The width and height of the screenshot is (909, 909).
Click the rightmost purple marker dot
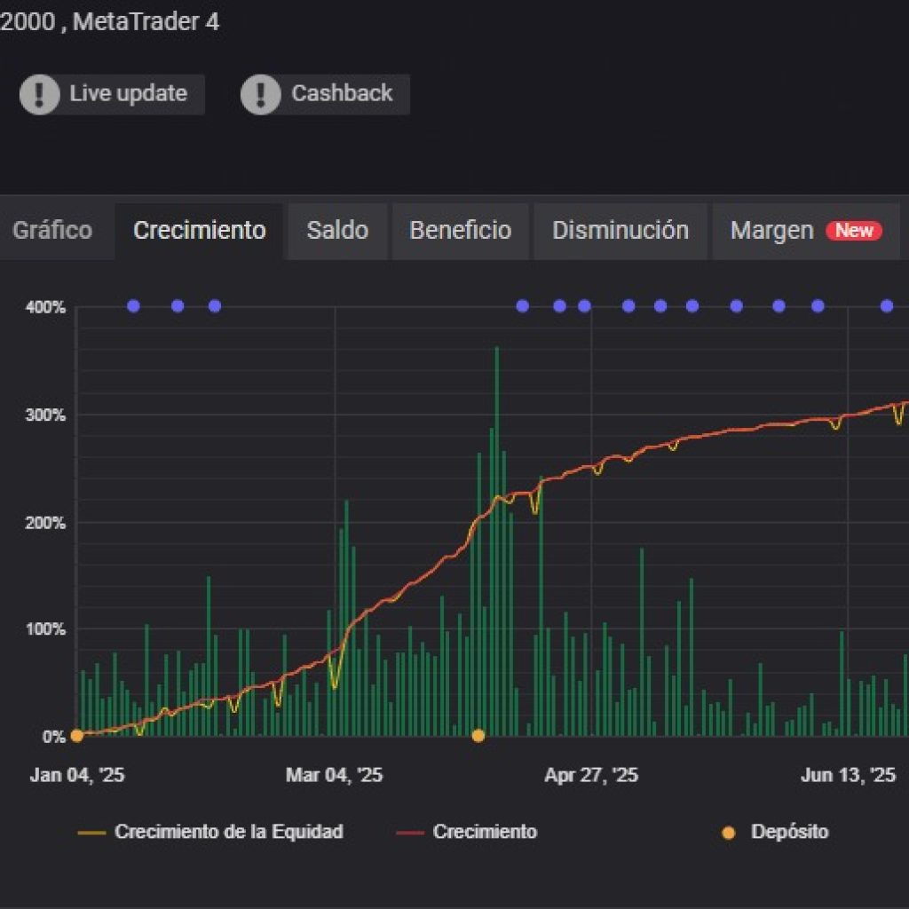[x=886, y=306]
